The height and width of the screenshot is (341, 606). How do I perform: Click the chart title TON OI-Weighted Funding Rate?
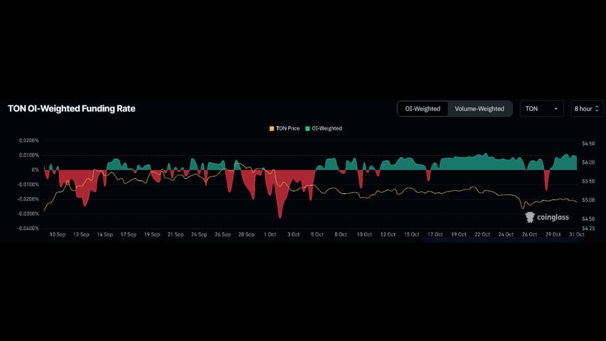[71, 108]
